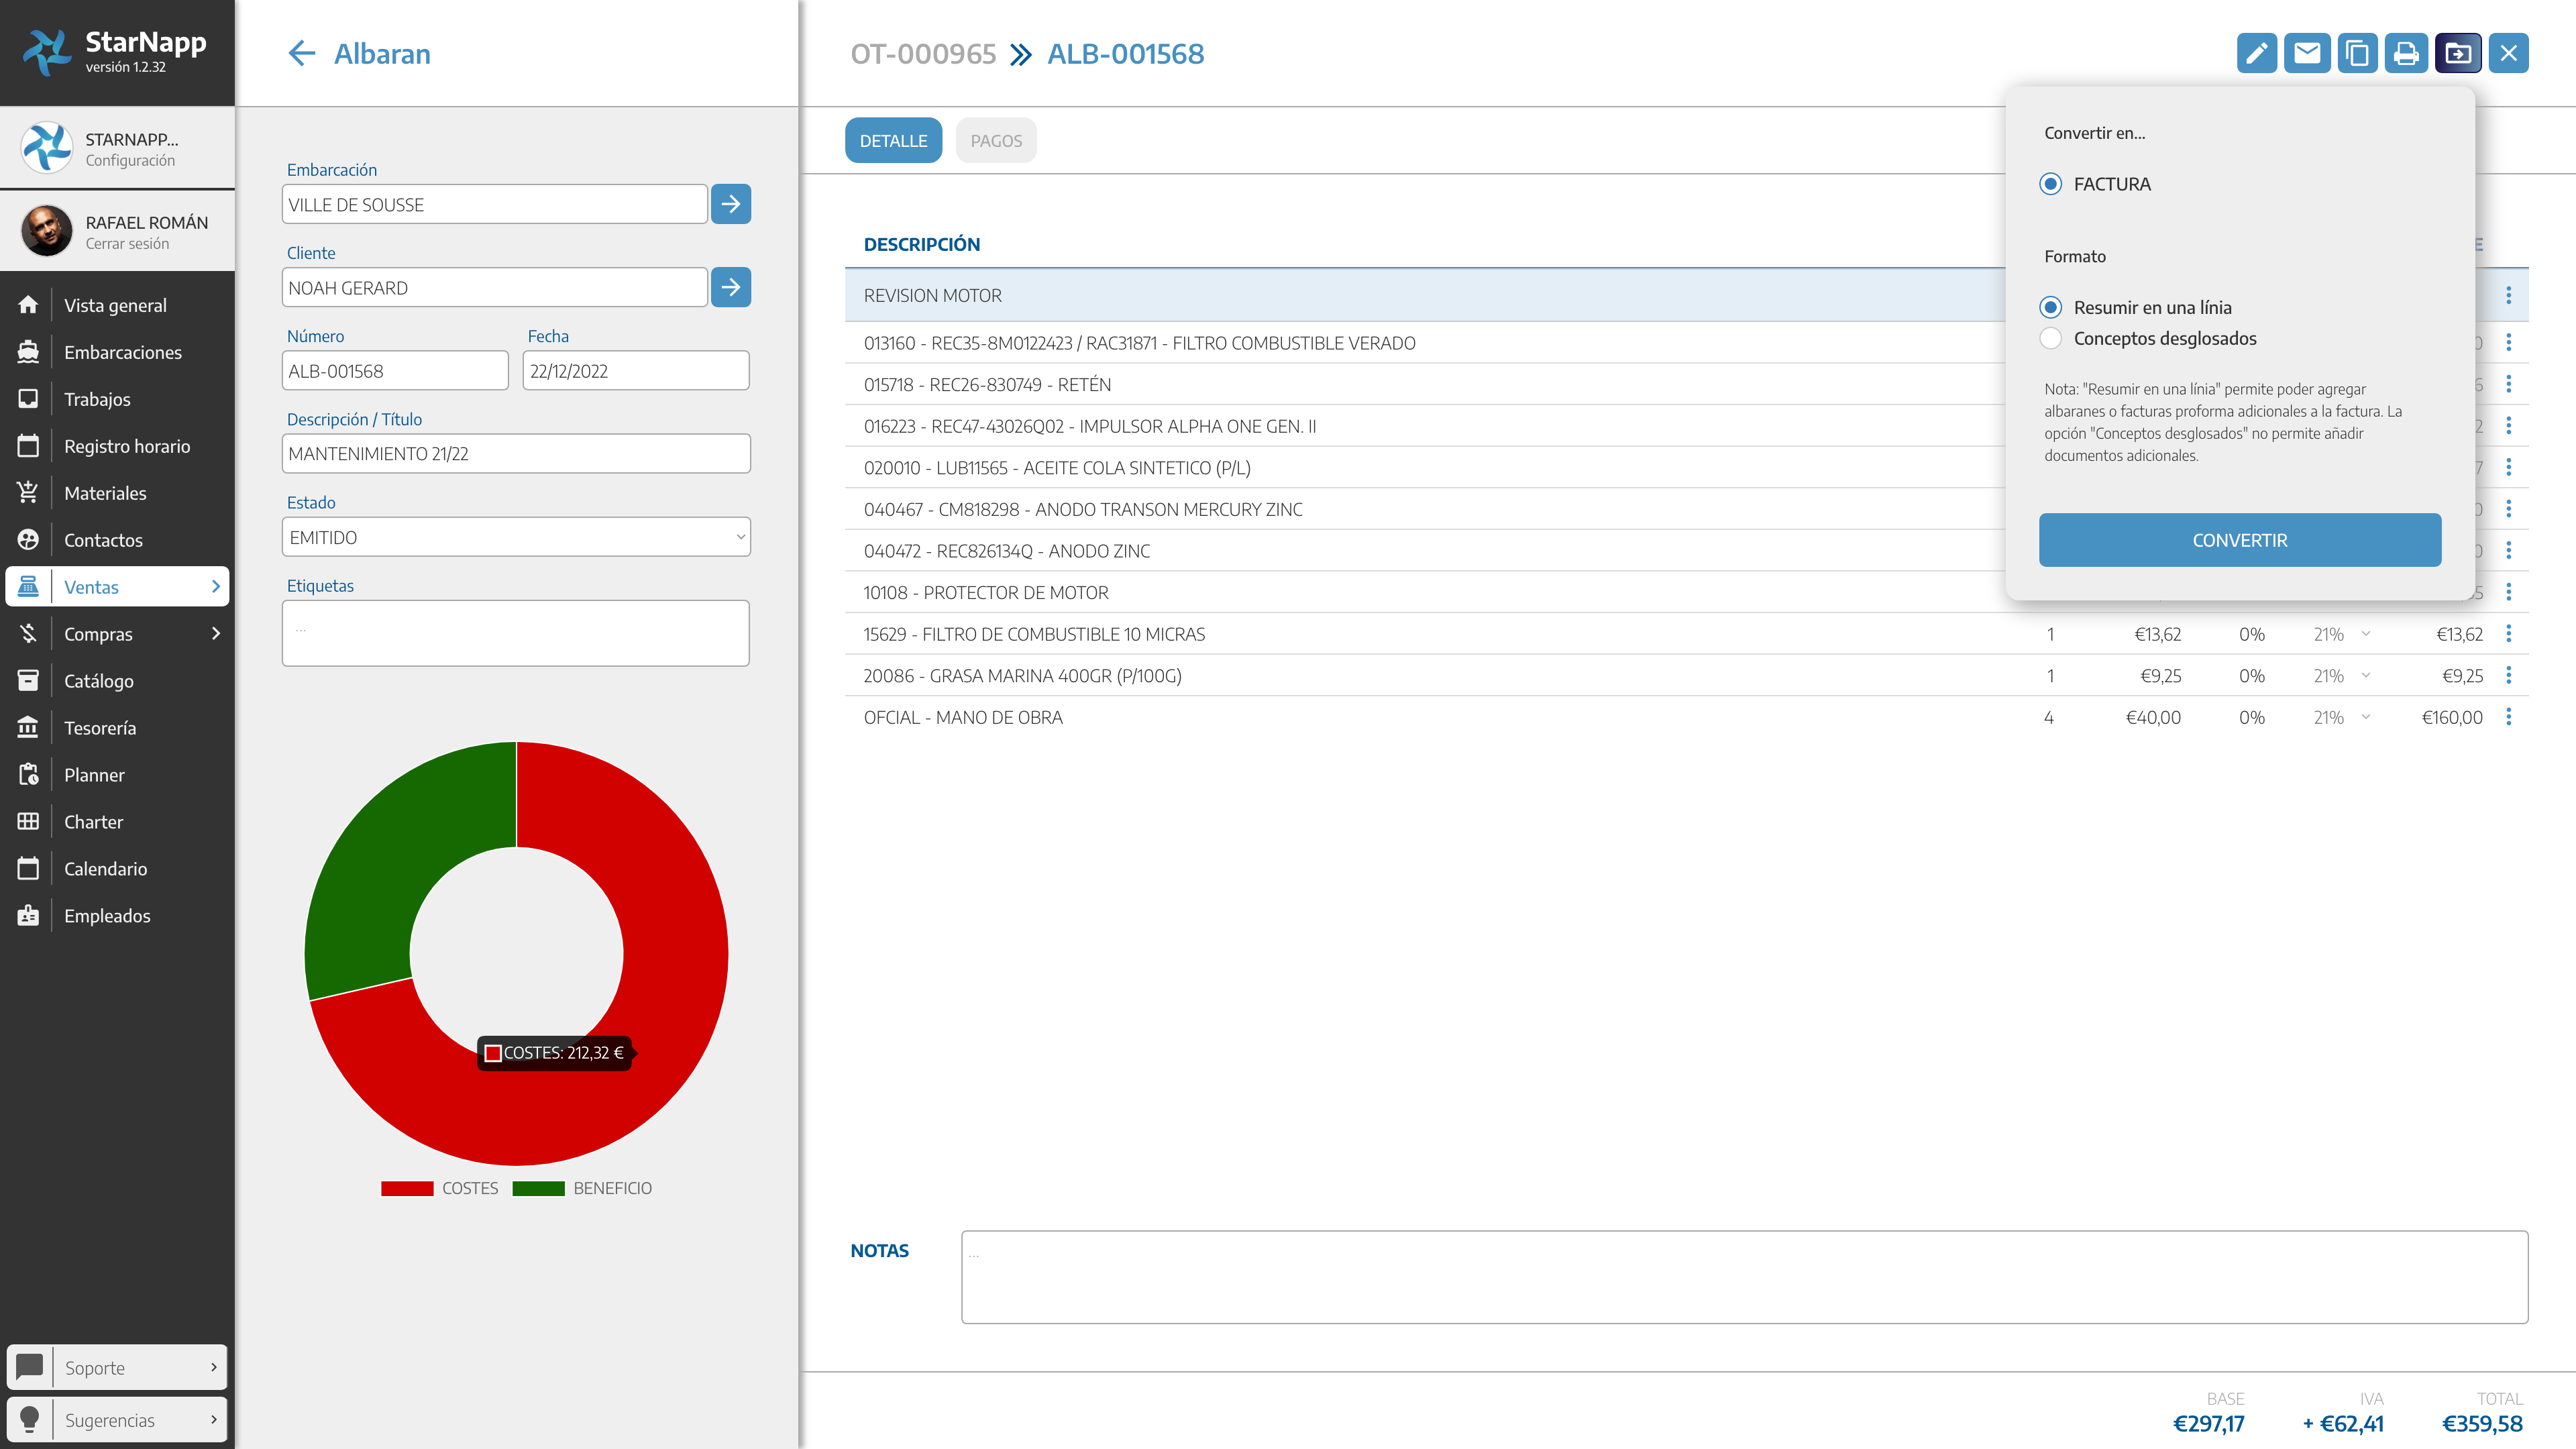Screen dimensions: 2576x1449
Task: Select Resumir en una línea format
Action: coord(2050,307)
